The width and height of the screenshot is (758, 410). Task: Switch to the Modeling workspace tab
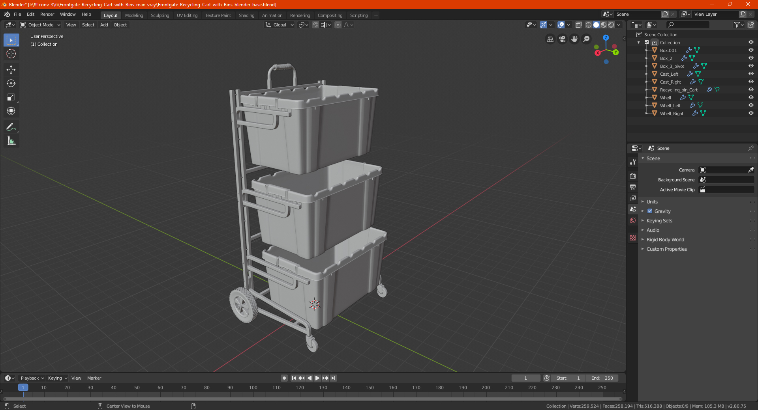tap(134, 15)
